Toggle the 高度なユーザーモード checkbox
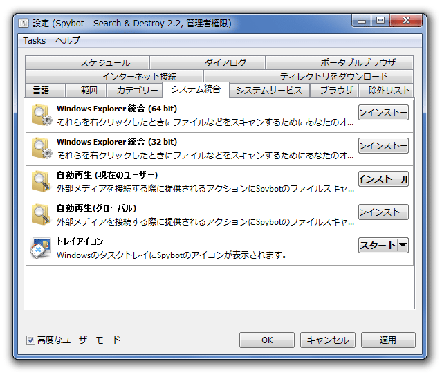 point(30,340)
